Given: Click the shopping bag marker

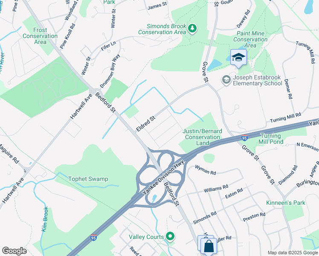Looking at the screenshot, I should (208, 246).
